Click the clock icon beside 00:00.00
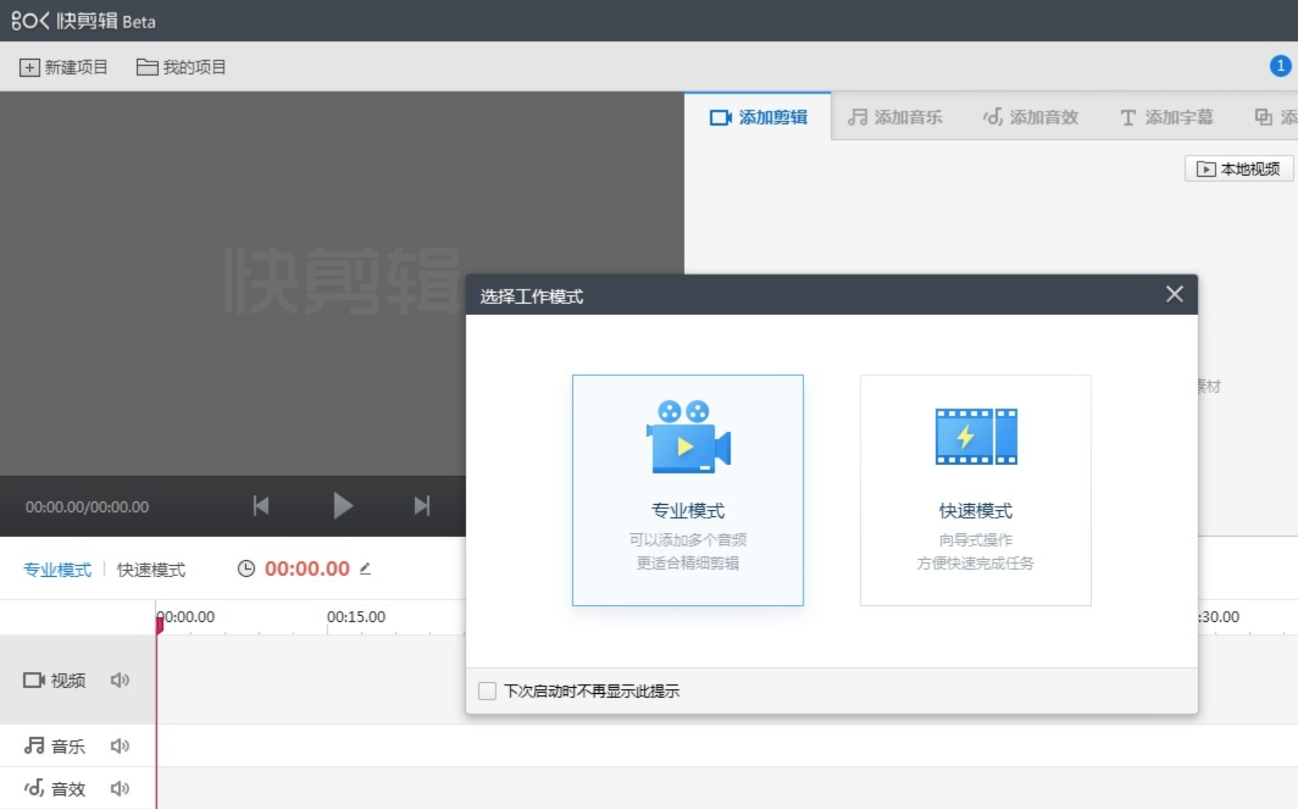1298x809 pixels. 246,569
